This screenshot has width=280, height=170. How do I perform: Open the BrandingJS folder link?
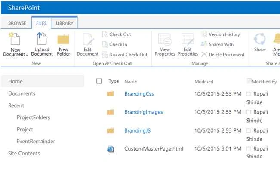[x=137, y=130]
